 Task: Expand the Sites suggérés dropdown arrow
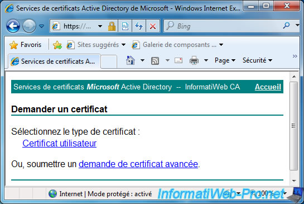point(123,45)
